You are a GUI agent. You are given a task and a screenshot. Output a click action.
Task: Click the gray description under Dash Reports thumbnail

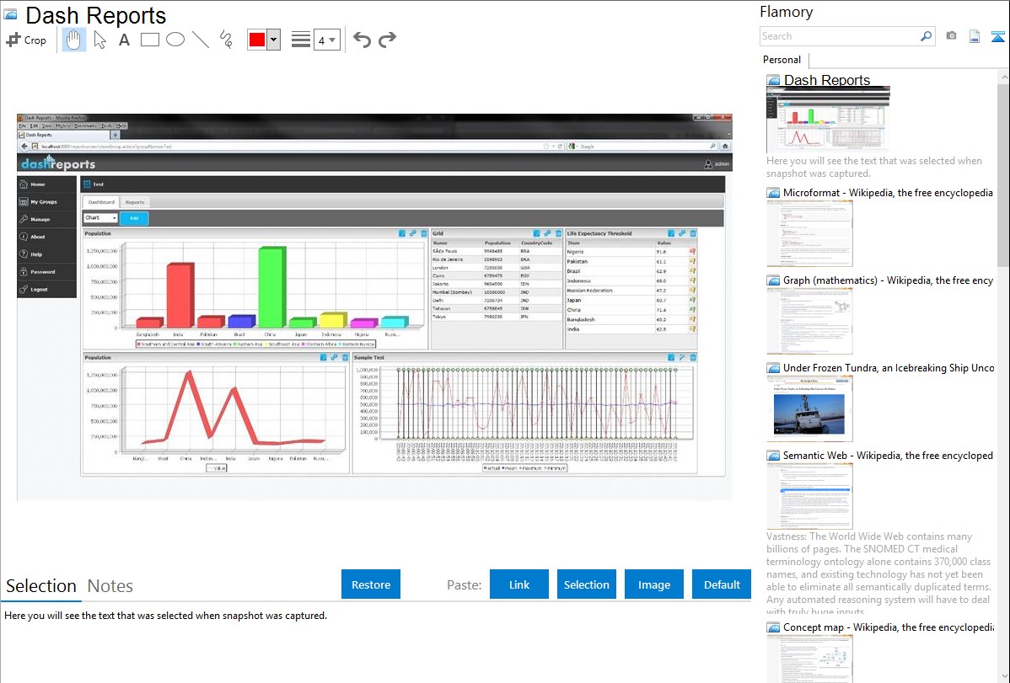point(874,168)
